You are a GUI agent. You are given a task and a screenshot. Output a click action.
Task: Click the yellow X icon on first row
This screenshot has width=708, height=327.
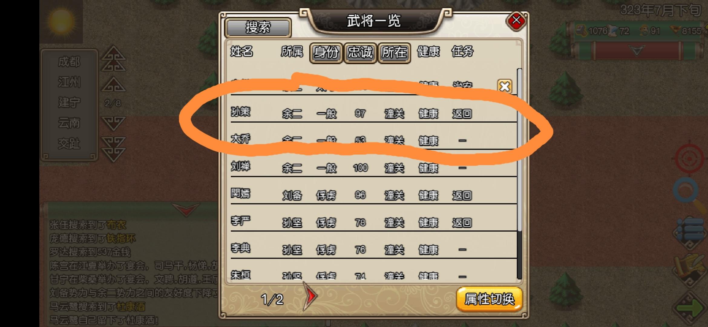pyautogui.click(x=504, y=86)
